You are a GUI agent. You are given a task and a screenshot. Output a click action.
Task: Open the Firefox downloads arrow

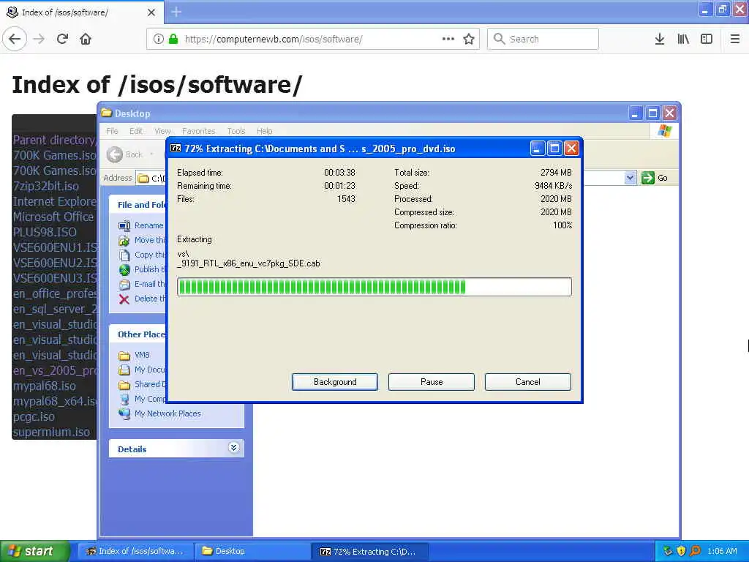(x=660, y=40)
